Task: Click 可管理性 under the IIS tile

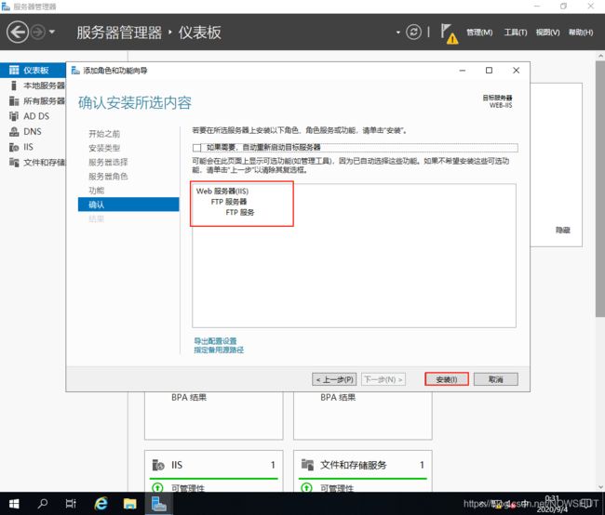Action: click(x=188, y=488)
